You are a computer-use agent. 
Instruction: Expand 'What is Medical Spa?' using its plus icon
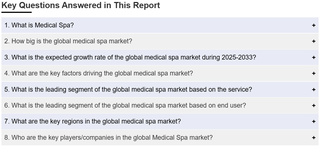tap(314, 25)
